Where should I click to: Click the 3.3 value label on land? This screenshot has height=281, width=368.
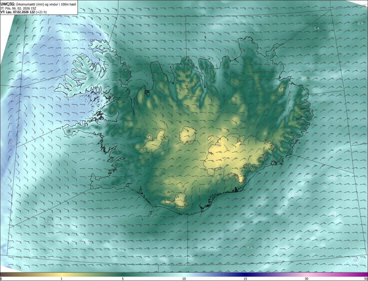281,90
